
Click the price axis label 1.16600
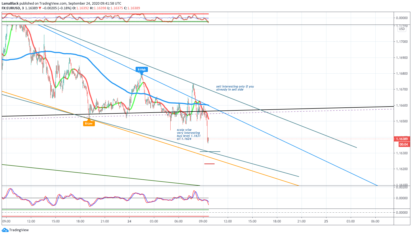point(402,106)
